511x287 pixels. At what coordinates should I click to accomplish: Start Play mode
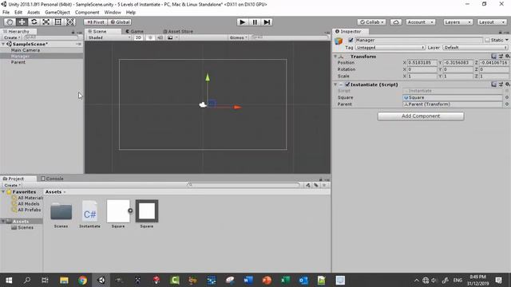(x=242, y=22)
